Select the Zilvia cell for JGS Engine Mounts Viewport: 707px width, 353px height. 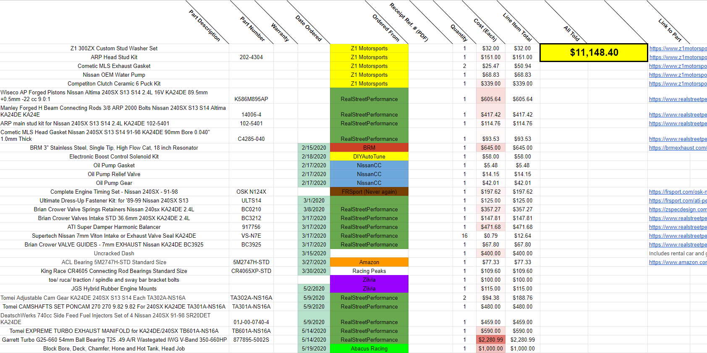point(369,289)
